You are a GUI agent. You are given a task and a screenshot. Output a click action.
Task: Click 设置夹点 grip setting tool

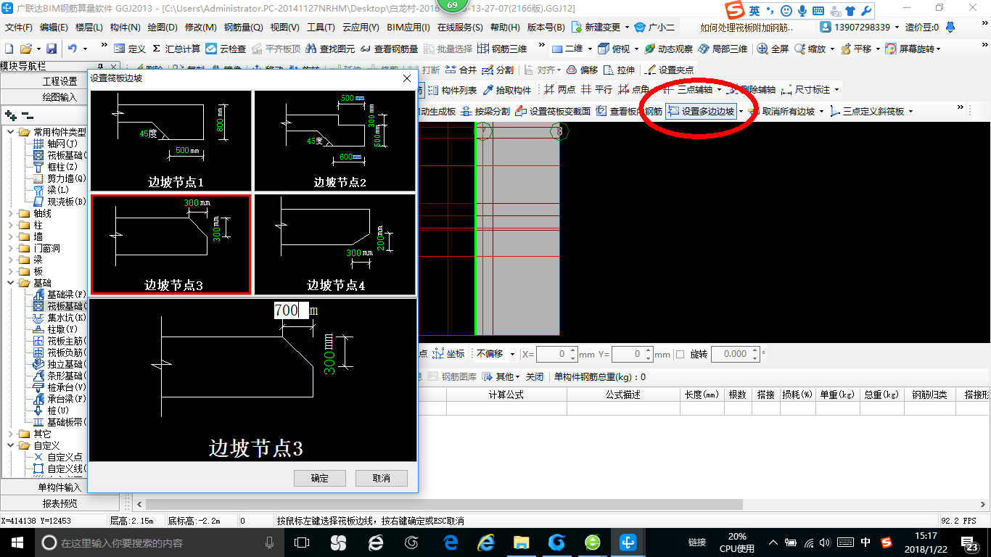[669, 70]
